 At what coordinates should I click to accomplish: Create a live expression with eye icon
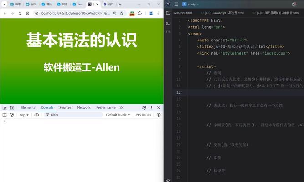pyautogui.click(x=36, y=115)
